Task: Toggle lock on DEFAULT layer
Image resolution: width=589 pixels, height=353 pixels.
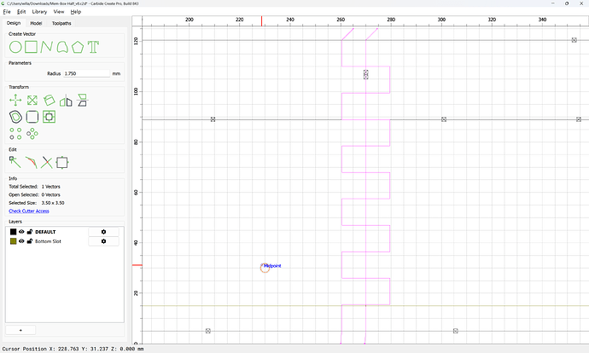Action: (x=30, y=232)
